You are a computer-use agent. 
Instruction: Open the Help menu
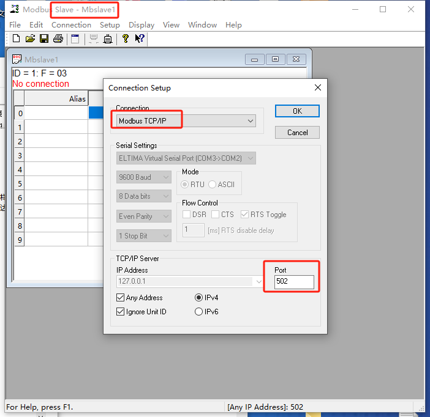233,25
